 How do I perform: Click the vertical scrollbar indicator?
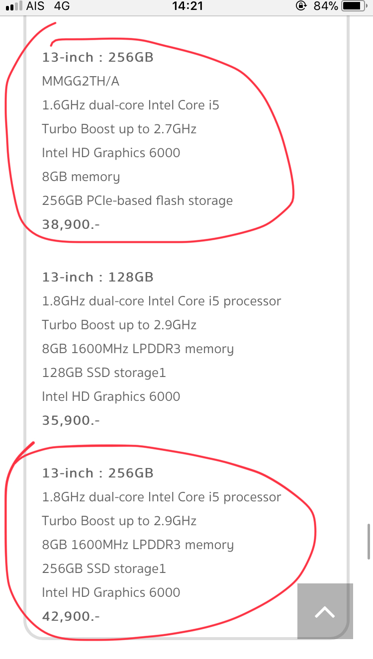[369, 541]
